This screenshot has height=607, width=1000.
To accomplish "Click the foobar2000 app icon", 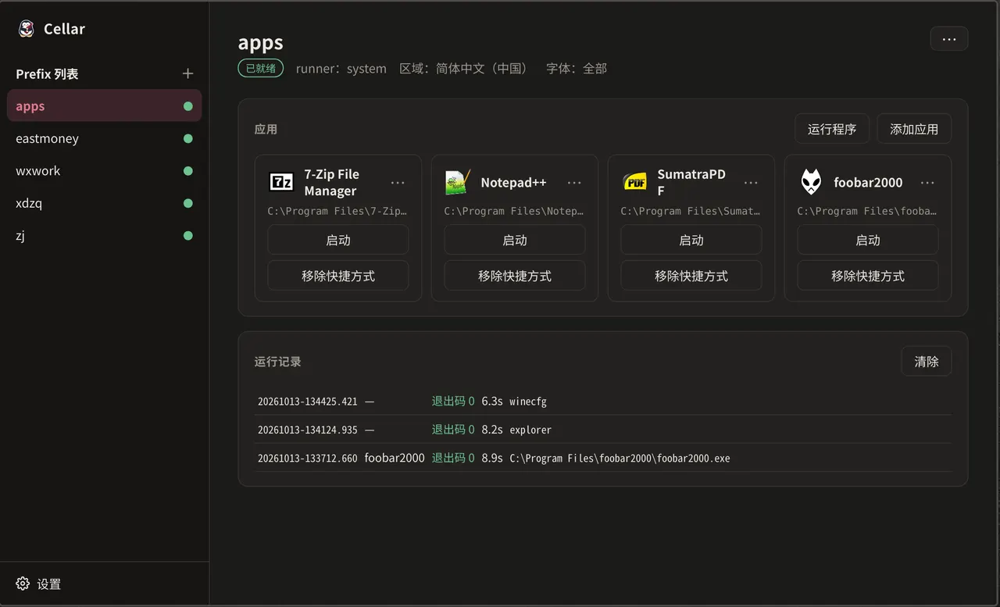I will (x=811, y=182).
